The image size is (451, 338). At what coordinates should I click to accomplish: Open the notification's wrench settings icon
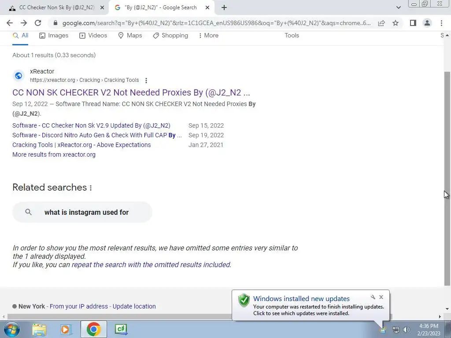pos(373,297)
